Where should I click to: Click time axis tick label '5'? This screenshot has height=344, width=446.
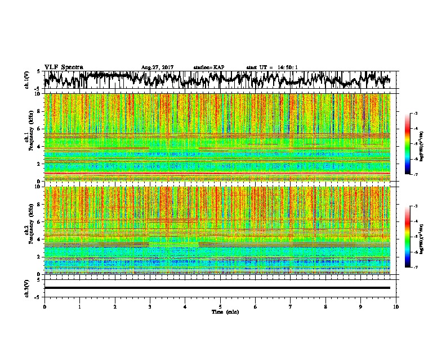[x=220, y=306]
